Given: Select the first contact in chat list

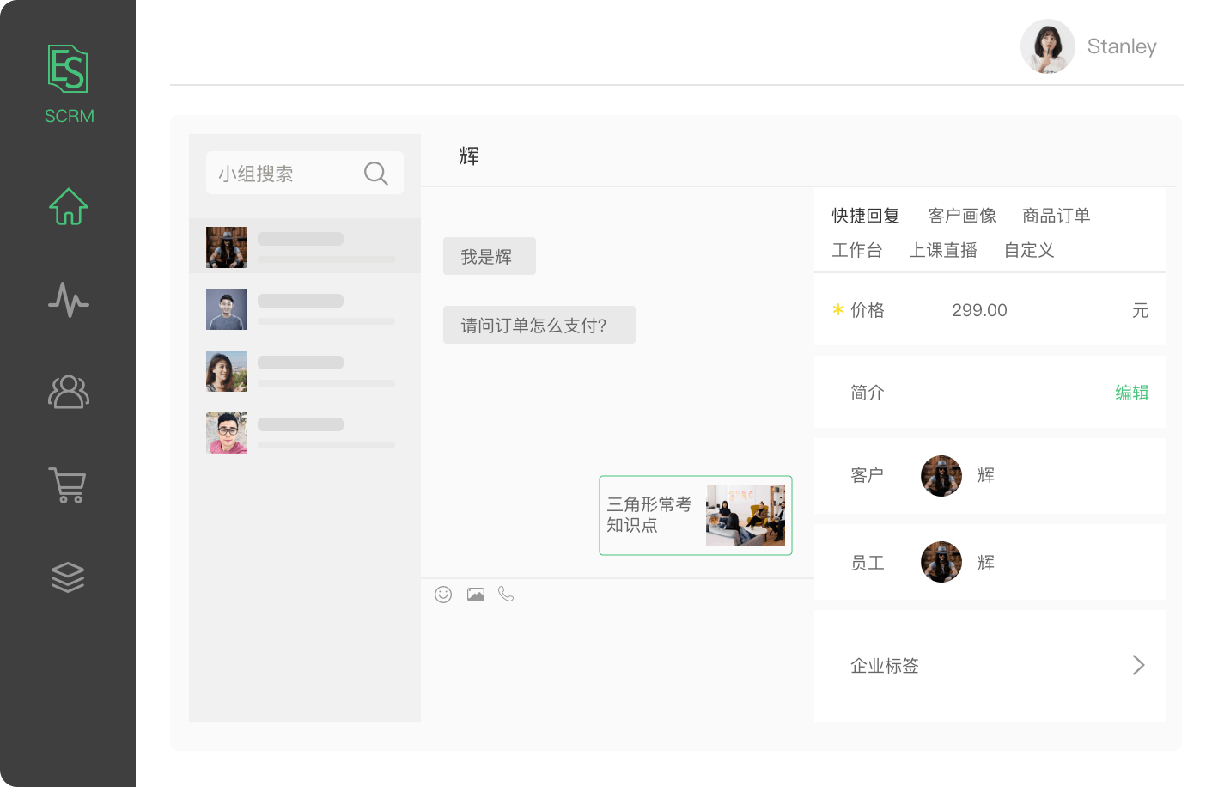Looking at the screenshot, I should 305,247.
